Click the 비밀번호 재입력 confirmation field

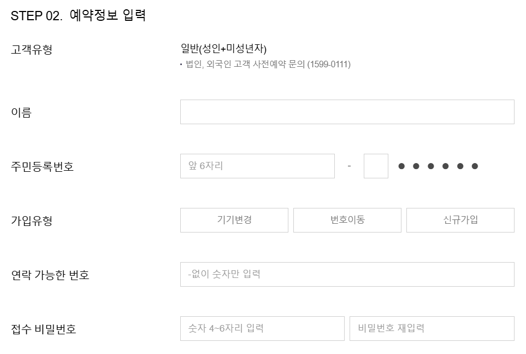(432, 329)
